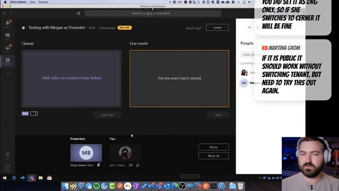
Task: Toggle your camera icon
Action: point(131,165)
